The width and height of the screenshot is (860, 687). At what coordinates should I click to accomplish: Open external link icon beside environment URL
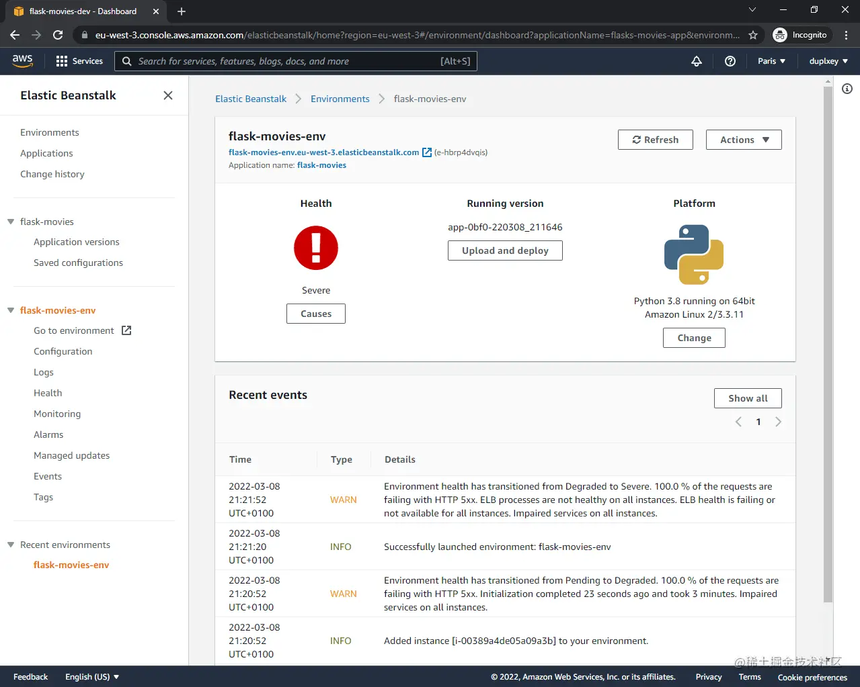(x=427, y=152)
